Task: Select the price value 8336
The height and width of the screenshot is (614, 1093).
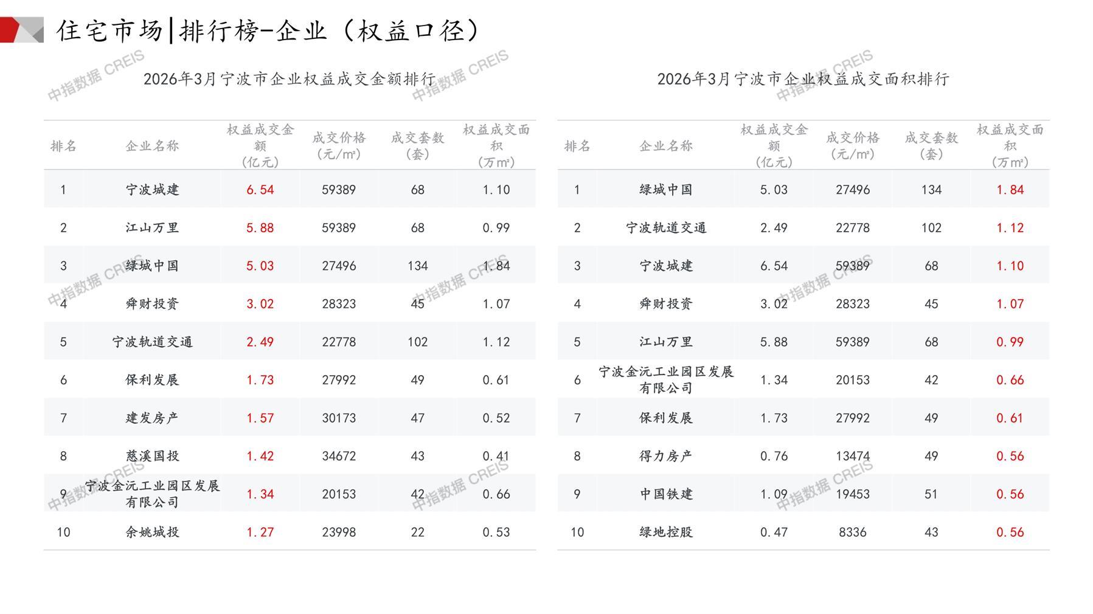Action: (852, 532)
